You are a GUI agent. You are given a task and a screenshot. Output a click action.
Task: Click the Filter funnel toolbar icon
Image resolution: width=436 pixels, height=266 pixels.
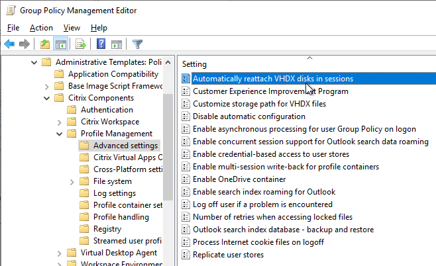click(137, 44)
